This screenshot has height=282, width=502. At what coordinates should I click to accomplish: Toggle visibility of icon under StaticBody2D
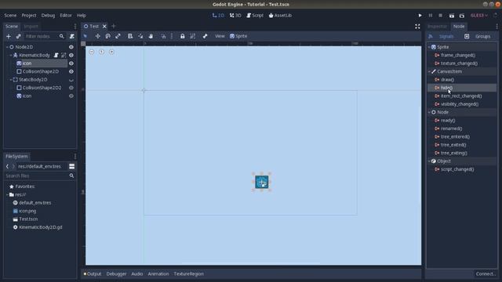[71, 96]
